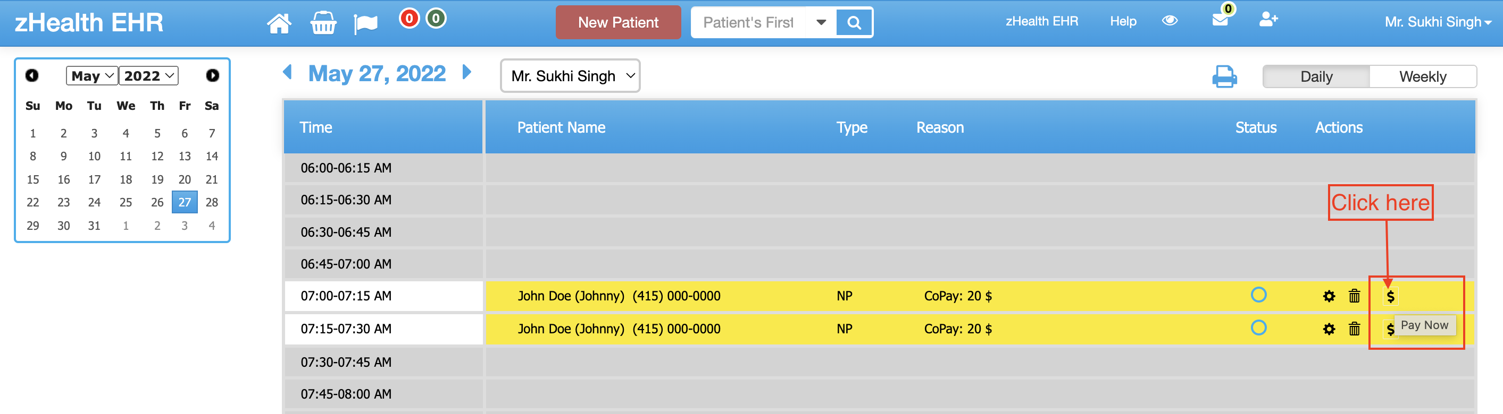The image size is (1503, 414).
Task: Open the year dropdown showing 2022
Action: point(149,76)
